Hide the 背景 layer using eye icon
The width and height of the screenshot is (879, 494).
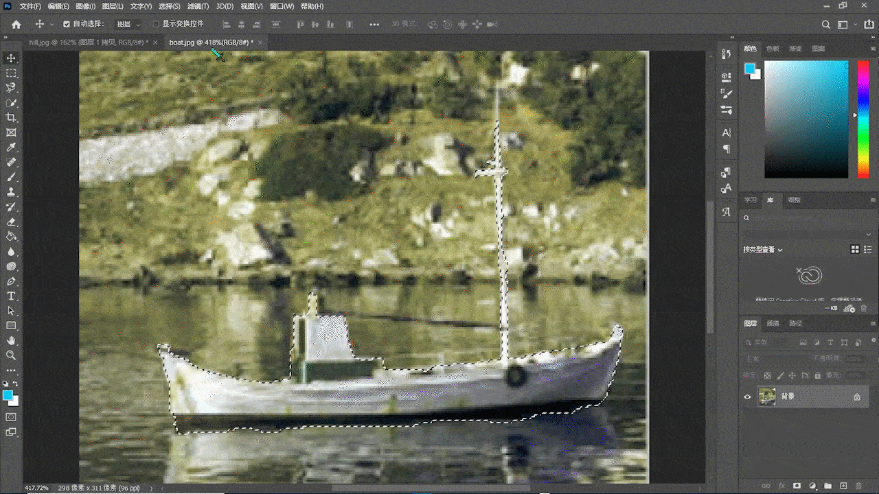point(748,397)
